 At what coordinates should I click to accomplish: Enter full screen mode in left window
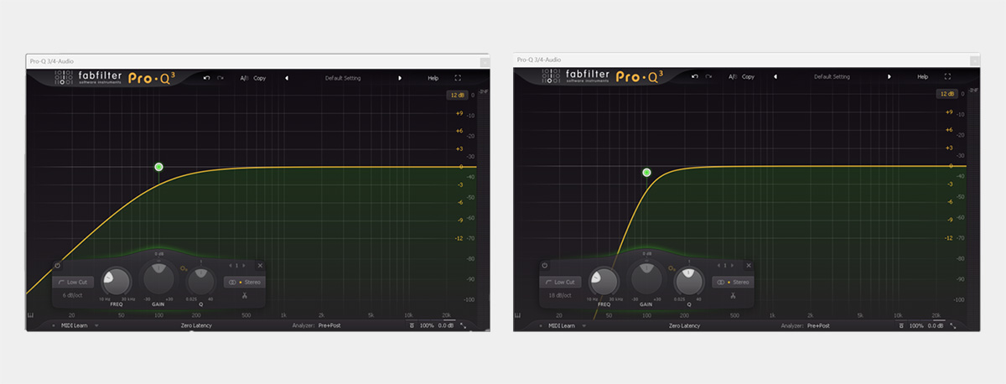point(458,77)
